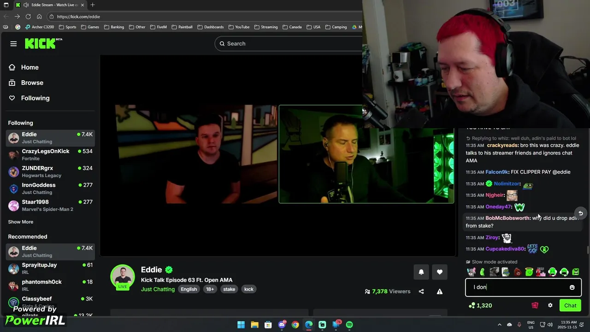Click the report warning triangle icon
The height and width of the screenshot is (332, 590).
(x=439, y=291)
